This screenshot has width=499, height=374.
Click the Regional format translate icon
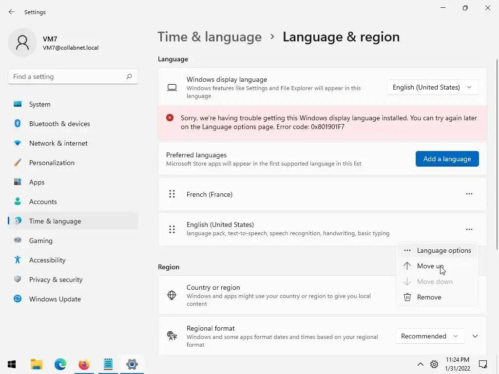(x=172, y=336)
